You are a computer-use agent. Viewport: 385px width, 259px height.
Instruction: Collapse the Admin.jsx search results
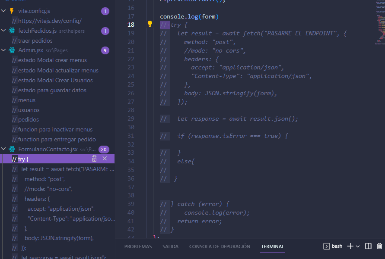pos(3,50)
